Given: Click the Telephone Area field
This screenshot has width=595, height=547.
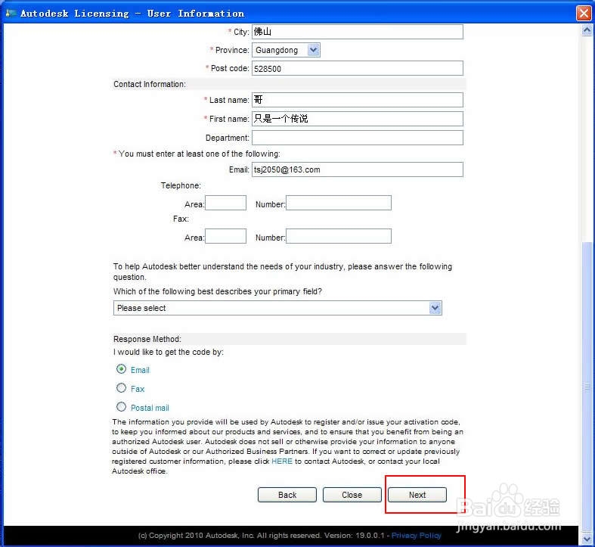Looking at the screenshot, I should [225, 203].
